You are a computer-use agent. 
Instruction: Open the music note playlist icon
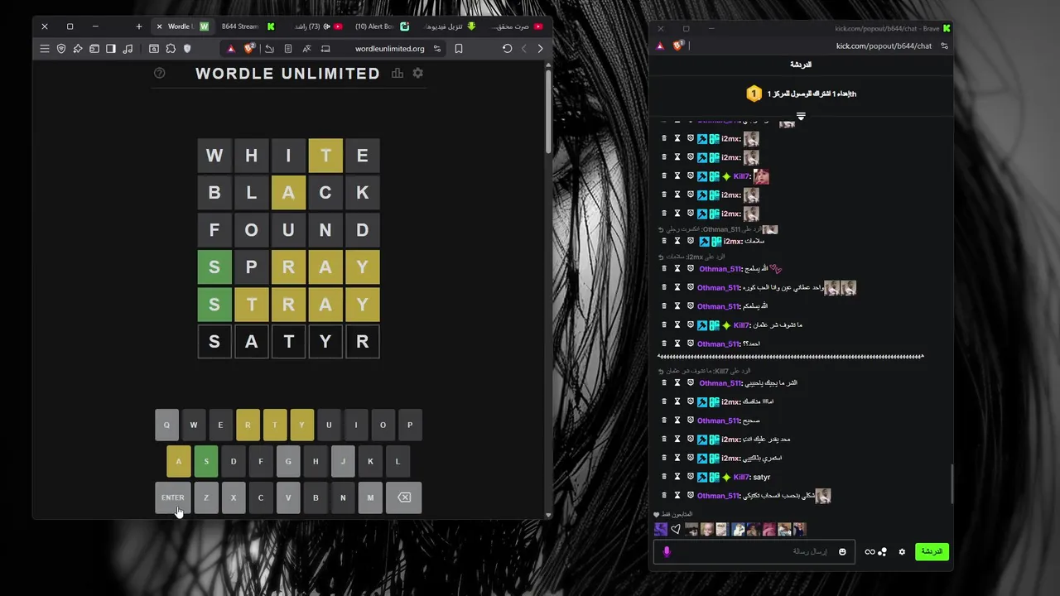coord(128,49)
